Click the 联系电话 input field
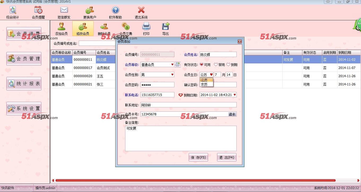This screenshot has width=361, height=192. 157,95
